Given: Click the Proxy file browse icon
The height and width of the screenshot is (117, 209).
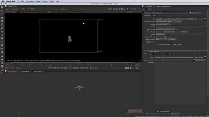Looking at the screenshot, I should point(205,27).
